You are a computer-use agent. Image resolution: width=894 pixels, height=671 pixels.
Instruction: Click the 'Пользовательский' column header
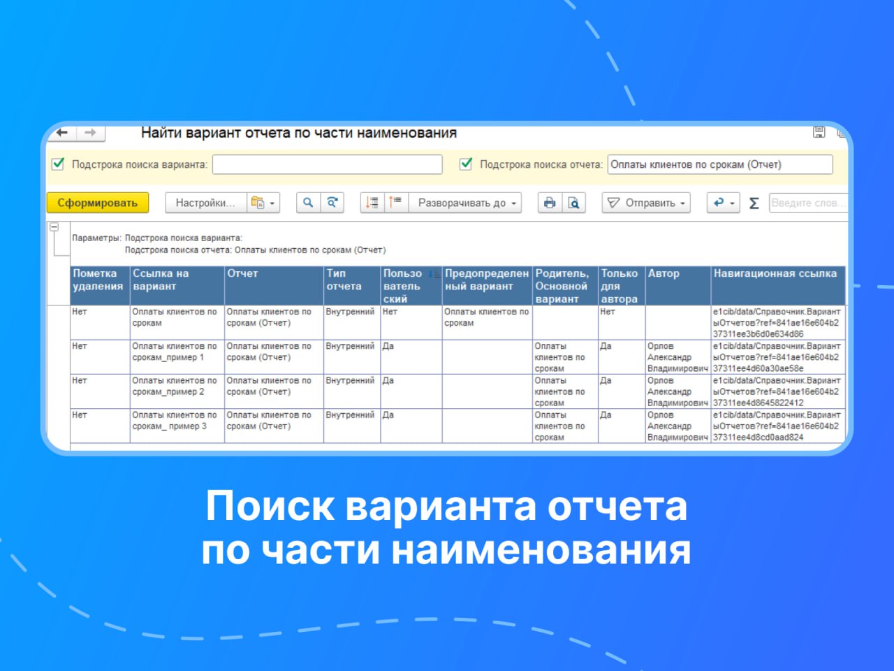tap(404, 286)
